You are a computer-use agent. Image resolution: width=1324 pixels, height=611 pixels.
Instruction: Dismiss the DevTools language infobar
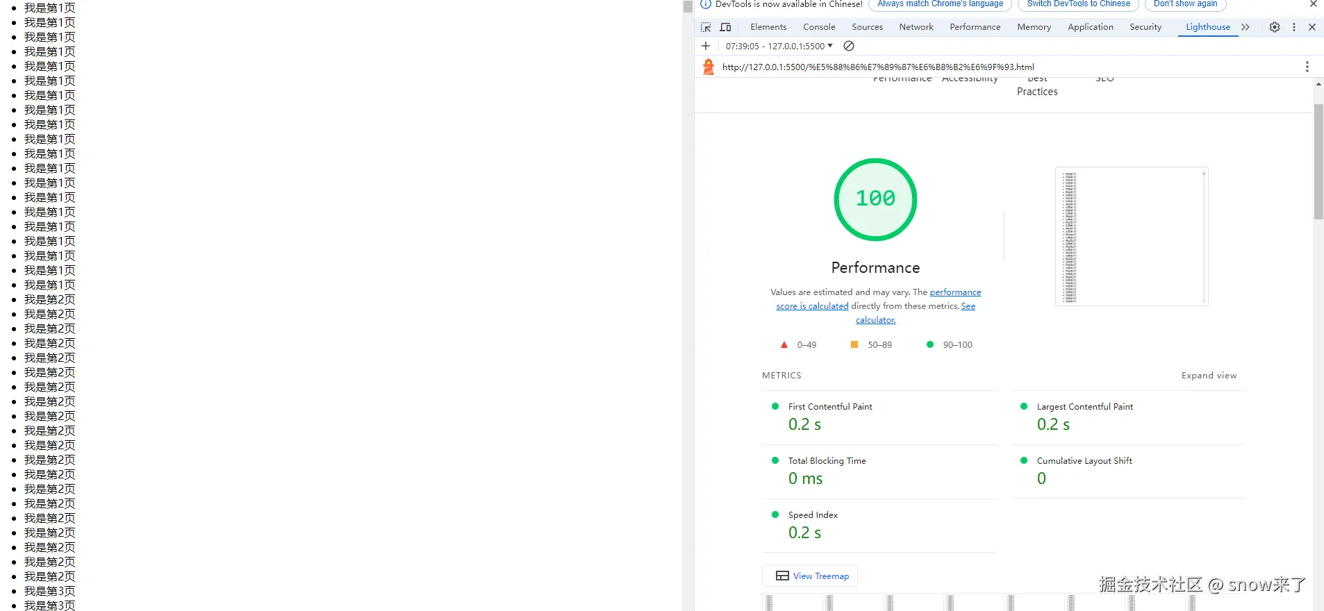[x=1314, y=3]
